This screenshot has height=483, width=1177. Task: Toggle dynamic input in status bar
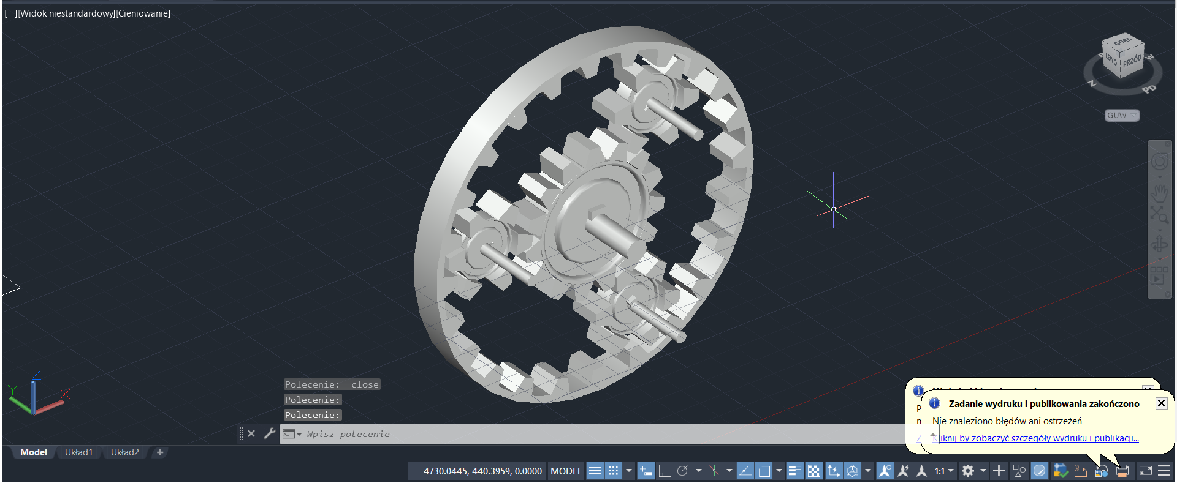pyautogui.click(x=646, y=471)
